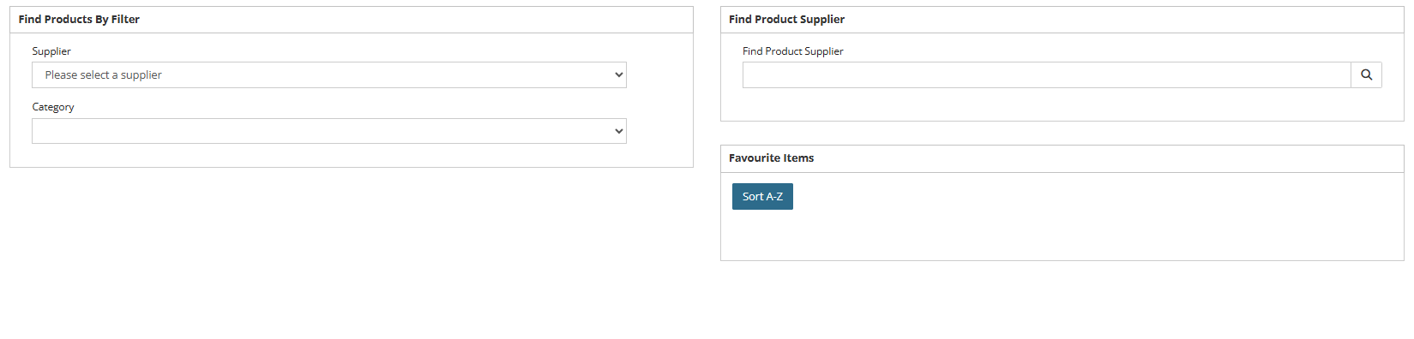Sort favourite items with Sort A-Z
The height and width of the screenshot is (339, 1414).
762,196
